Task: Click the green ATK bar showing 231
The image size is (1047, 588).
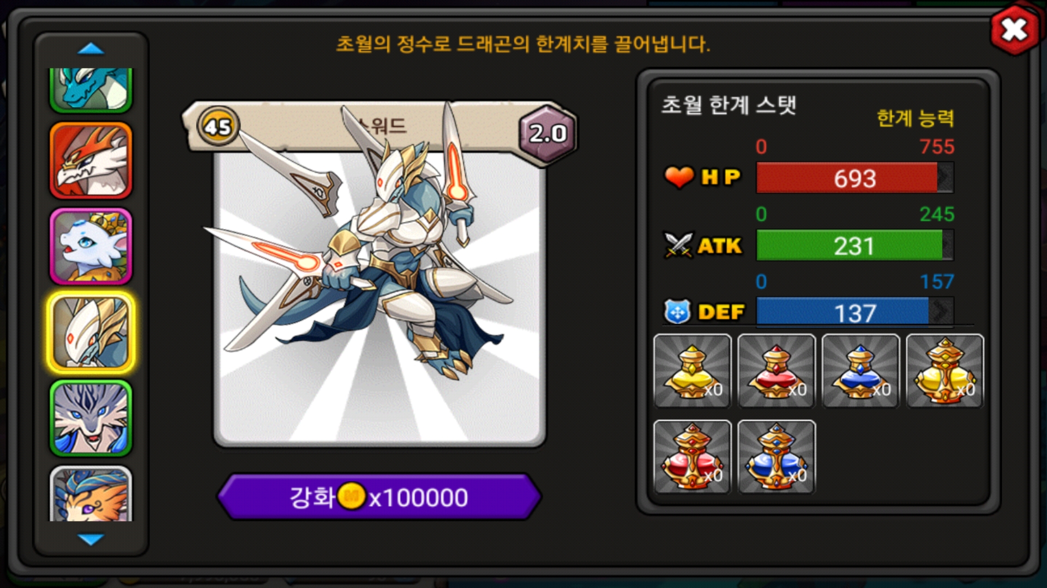Action: [x=855, y=246]
